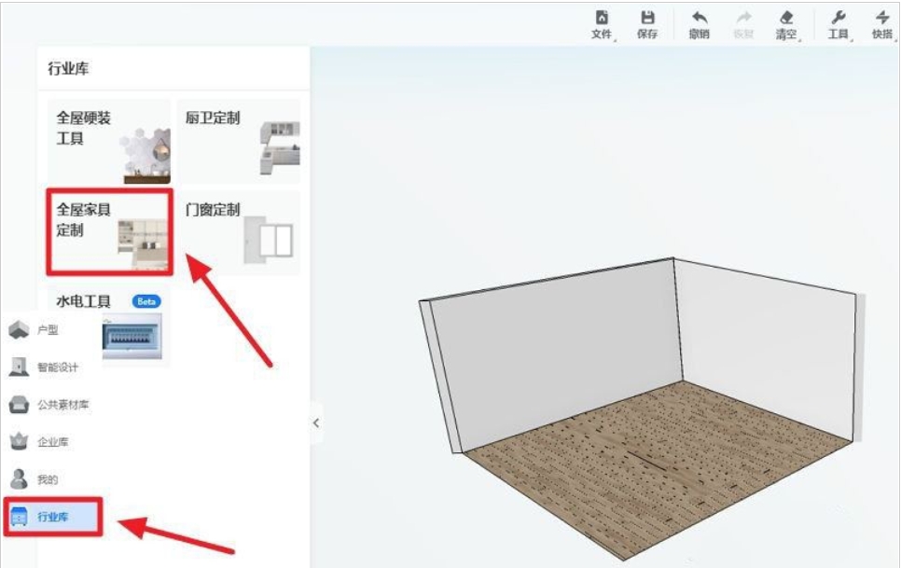Select 行业库 in the sidebar
Screen dimensions: 901x568
click(x=53, y=517)
